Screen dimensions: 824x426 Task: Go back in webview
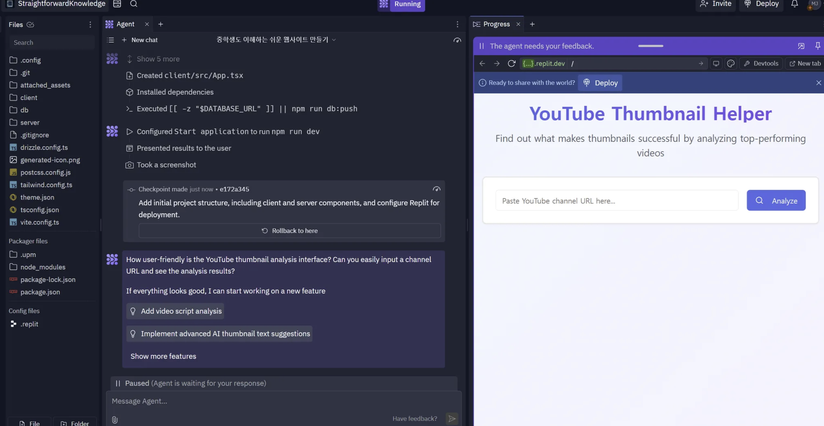coord(482,63)
